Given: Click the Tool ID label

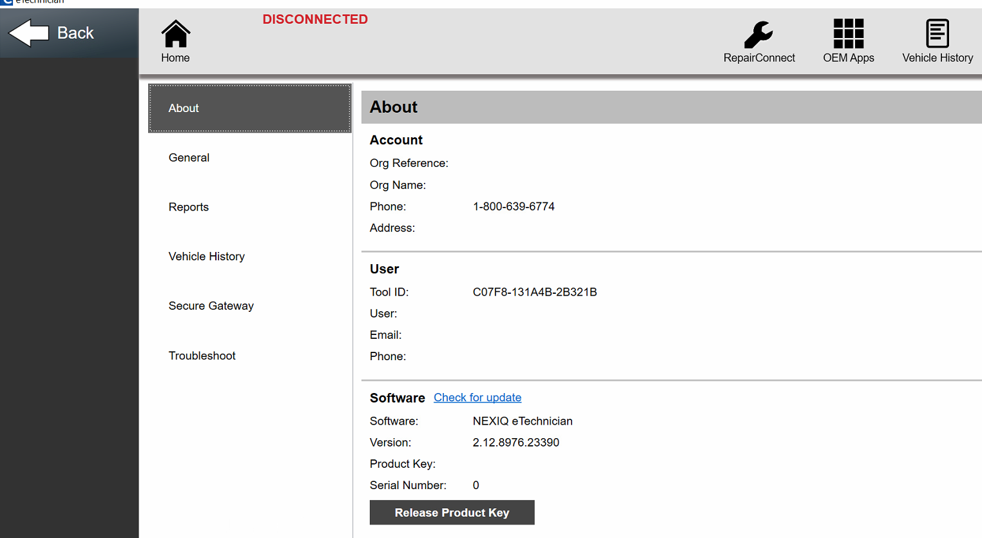Looking at the screenshot, I should click(389, 293).
